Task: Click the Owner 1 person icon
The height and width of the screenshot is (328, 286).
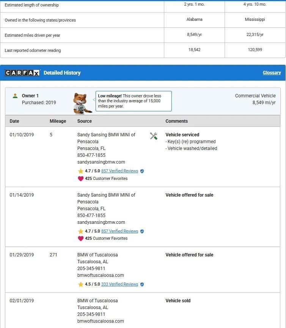Action: click(x=15, y=96)
